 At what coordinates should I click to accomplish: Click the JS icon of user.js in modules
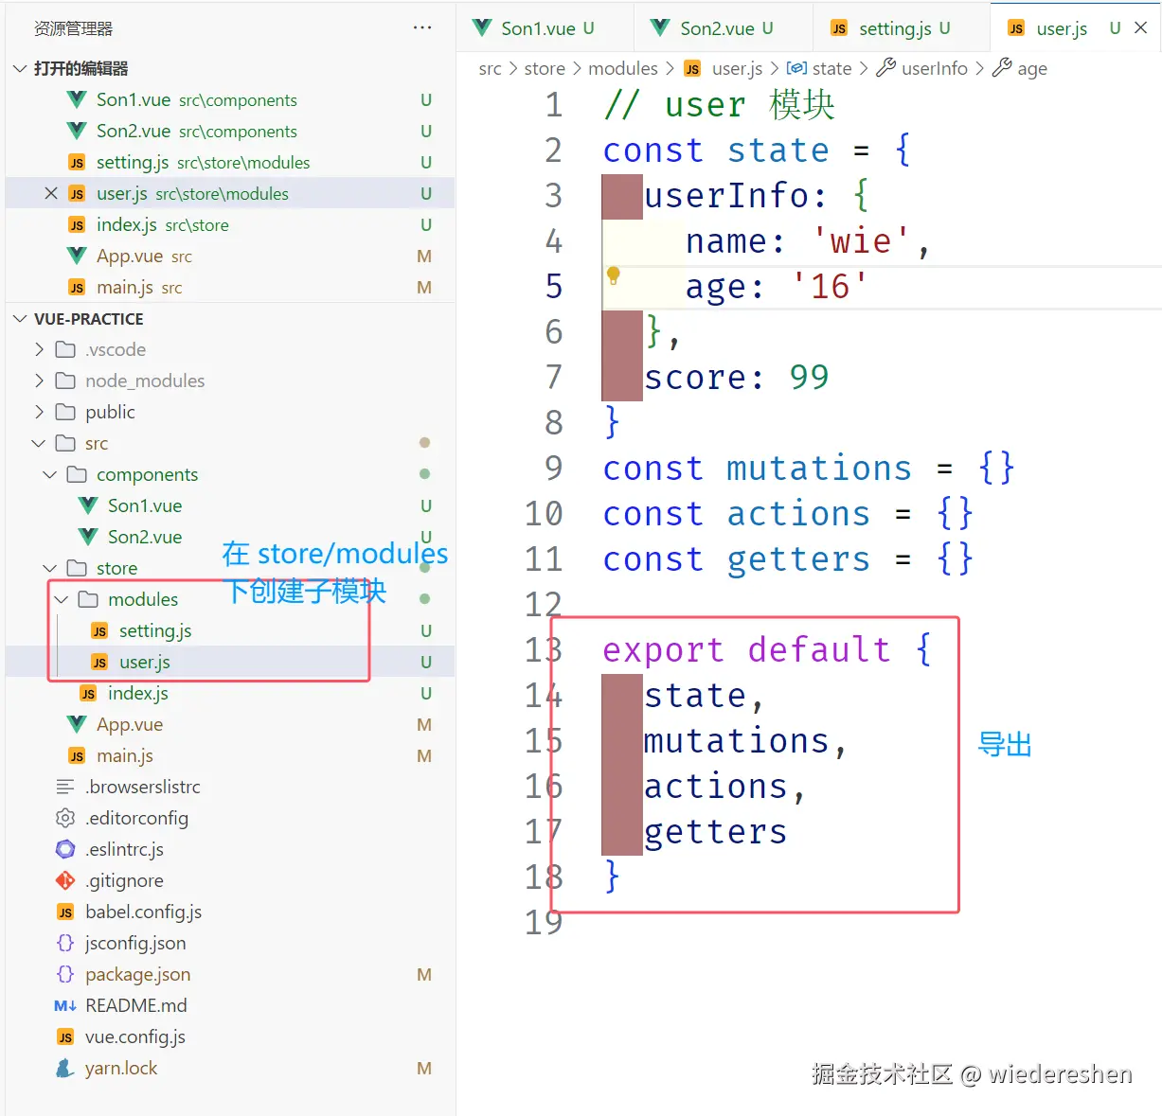click(x=99, y=663)
